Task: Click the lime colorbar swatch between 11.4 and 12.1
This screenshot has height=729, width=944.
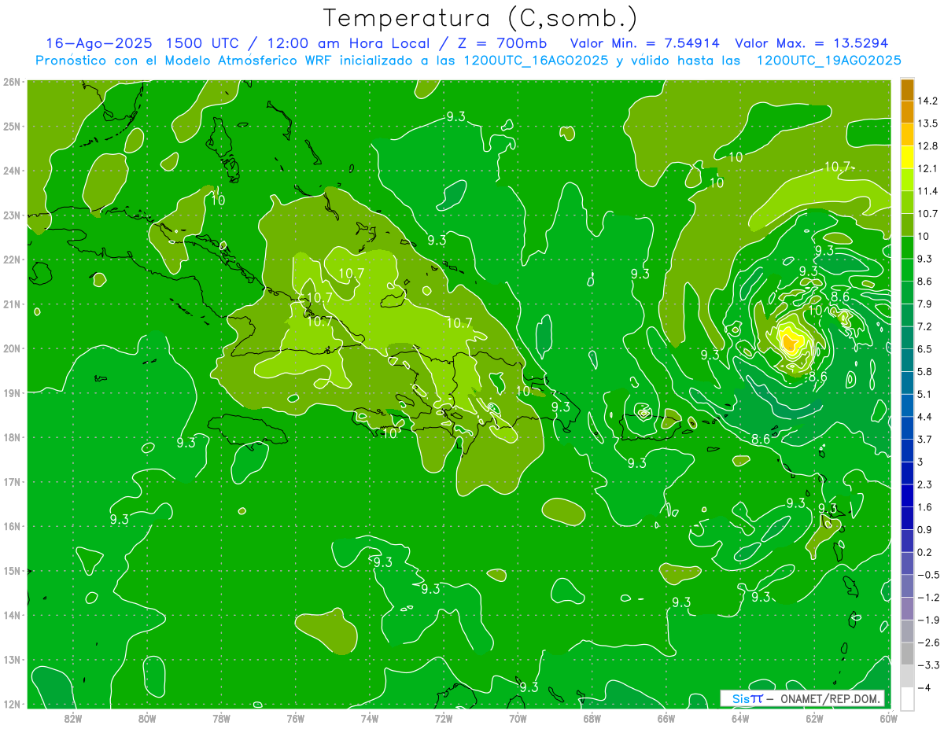Action: (x=907, y=179)
